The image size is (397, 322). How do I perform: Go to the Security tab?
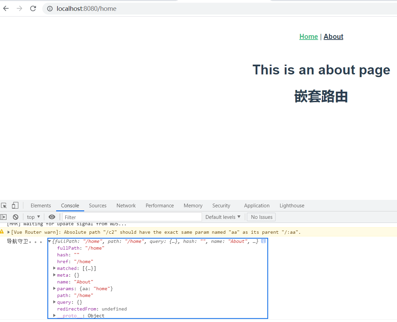(x=221, y=205)
